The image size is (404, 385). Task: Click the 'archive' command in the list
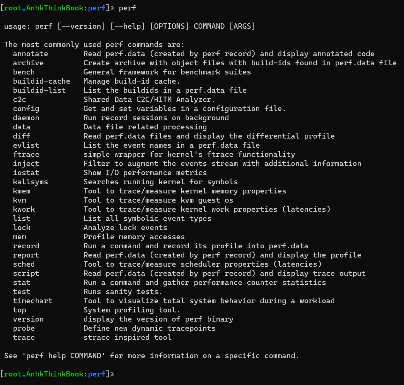tap(28, 63)
